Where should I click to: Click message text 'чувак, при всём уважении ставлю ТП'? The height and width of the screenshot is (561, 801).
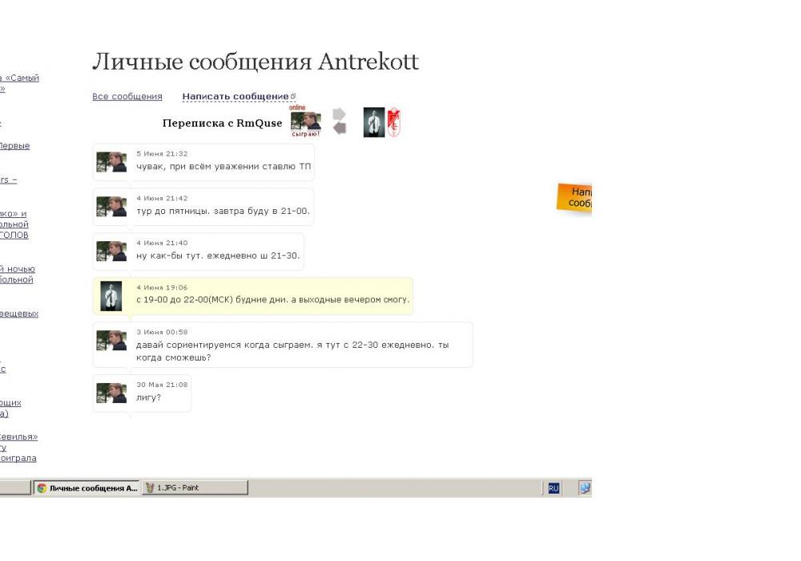[x=223, y=167]
